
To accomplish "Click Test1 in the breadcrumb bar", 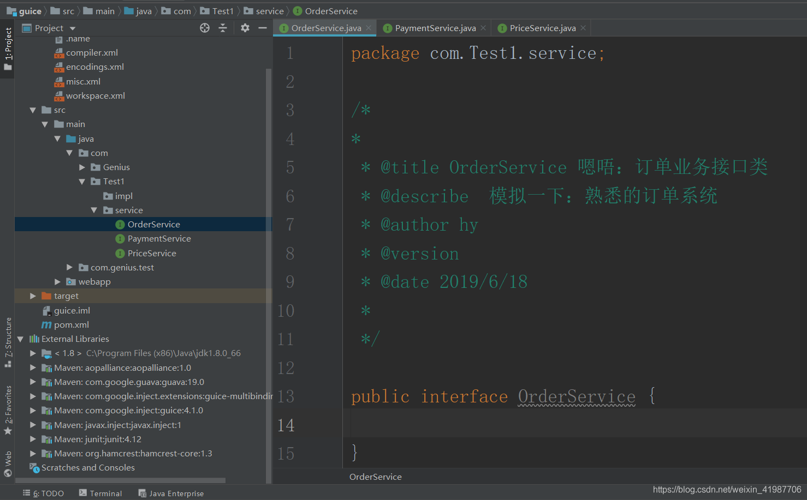I will [217, 11].
